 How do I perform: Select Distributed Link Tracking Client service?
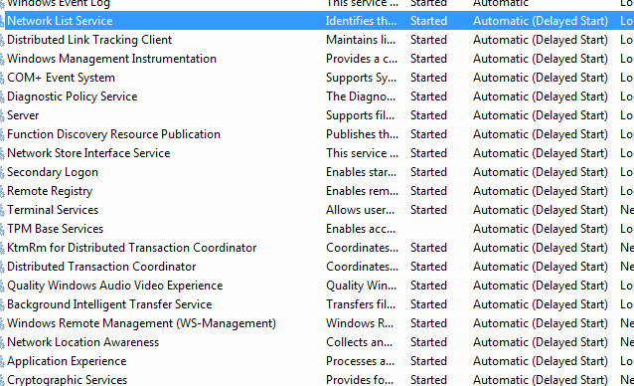tap(89, 40)
